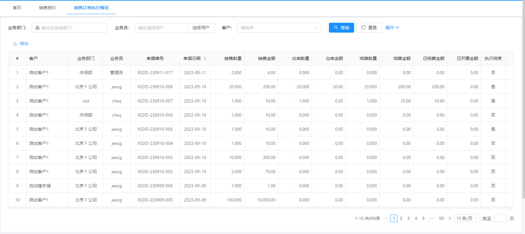Go to the previous page arrow
Viewport: 525px width, 234px height.
pos(386,218)
